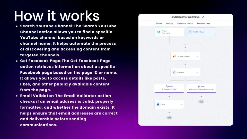Open Condition node three-dot options menu

197,73
